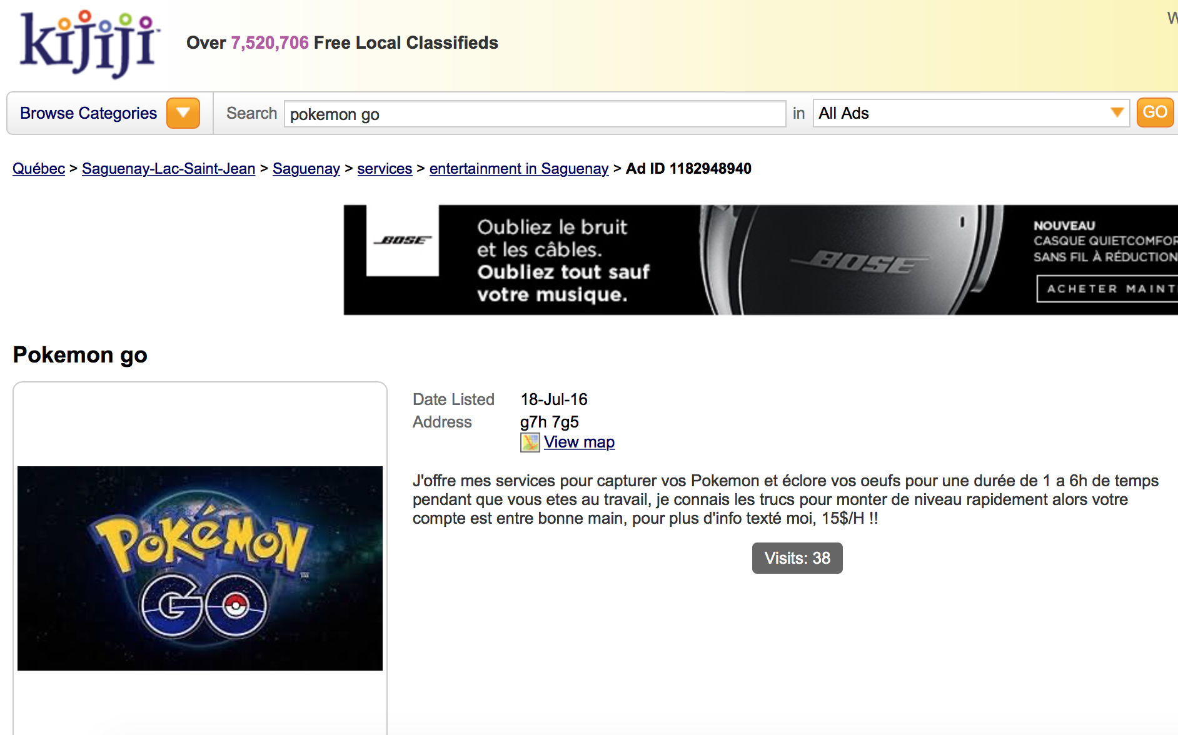Click the Bose logo in the banner ad
Screen dimensions: 1178x735
click(x=403, y=240)
